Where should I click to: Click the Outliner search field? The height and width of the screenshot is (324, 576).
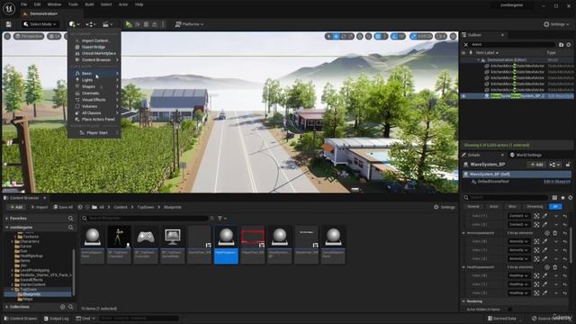tap(513, 44)
